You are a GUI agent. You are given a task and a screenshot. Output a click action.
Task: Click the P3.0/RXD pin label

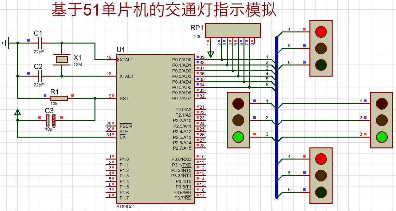coord(182,159)
